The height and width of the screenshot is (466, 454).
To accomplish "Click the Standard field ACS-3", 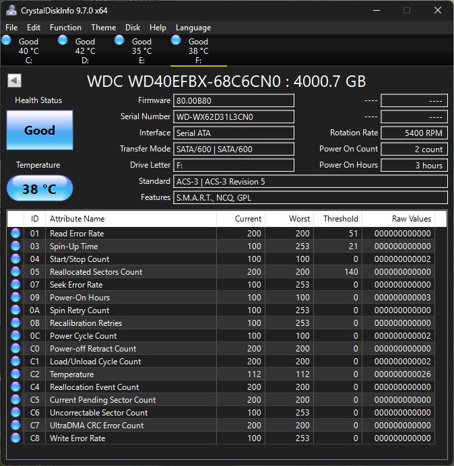I will (x=311, y=182).
